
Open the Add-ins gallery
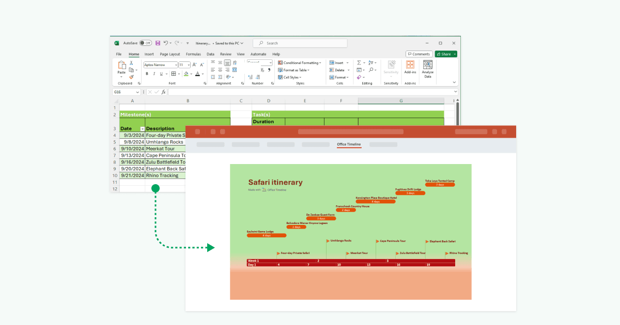click(x=410, y=66)
